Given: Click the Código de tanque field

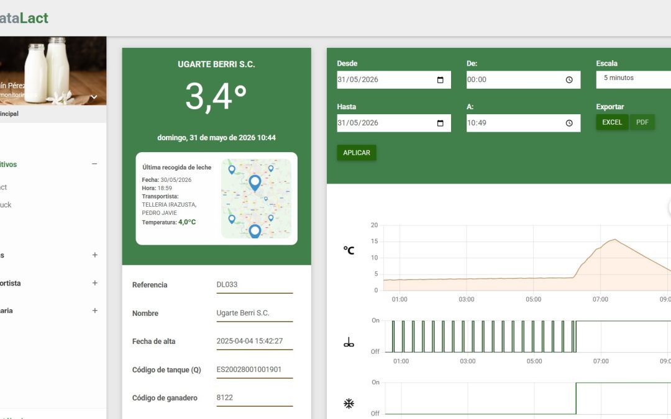Looking at the screenshot, I should [255, 369].
